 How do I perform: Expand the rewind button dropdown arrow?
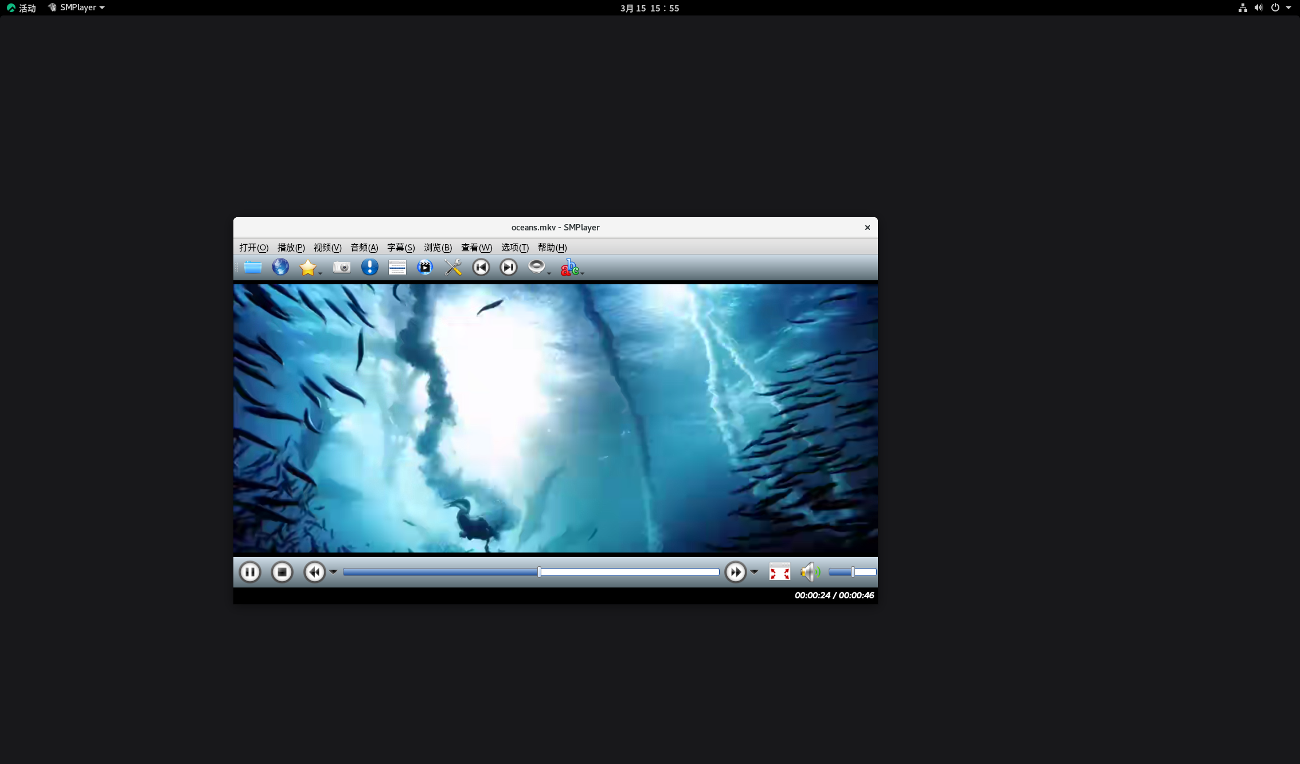coord(333,572)
